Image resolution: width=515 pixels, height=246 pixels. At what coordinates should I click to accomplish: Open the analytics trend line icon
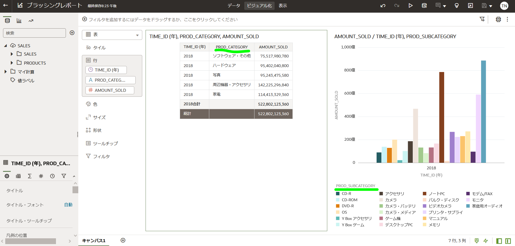coord(31,21)
